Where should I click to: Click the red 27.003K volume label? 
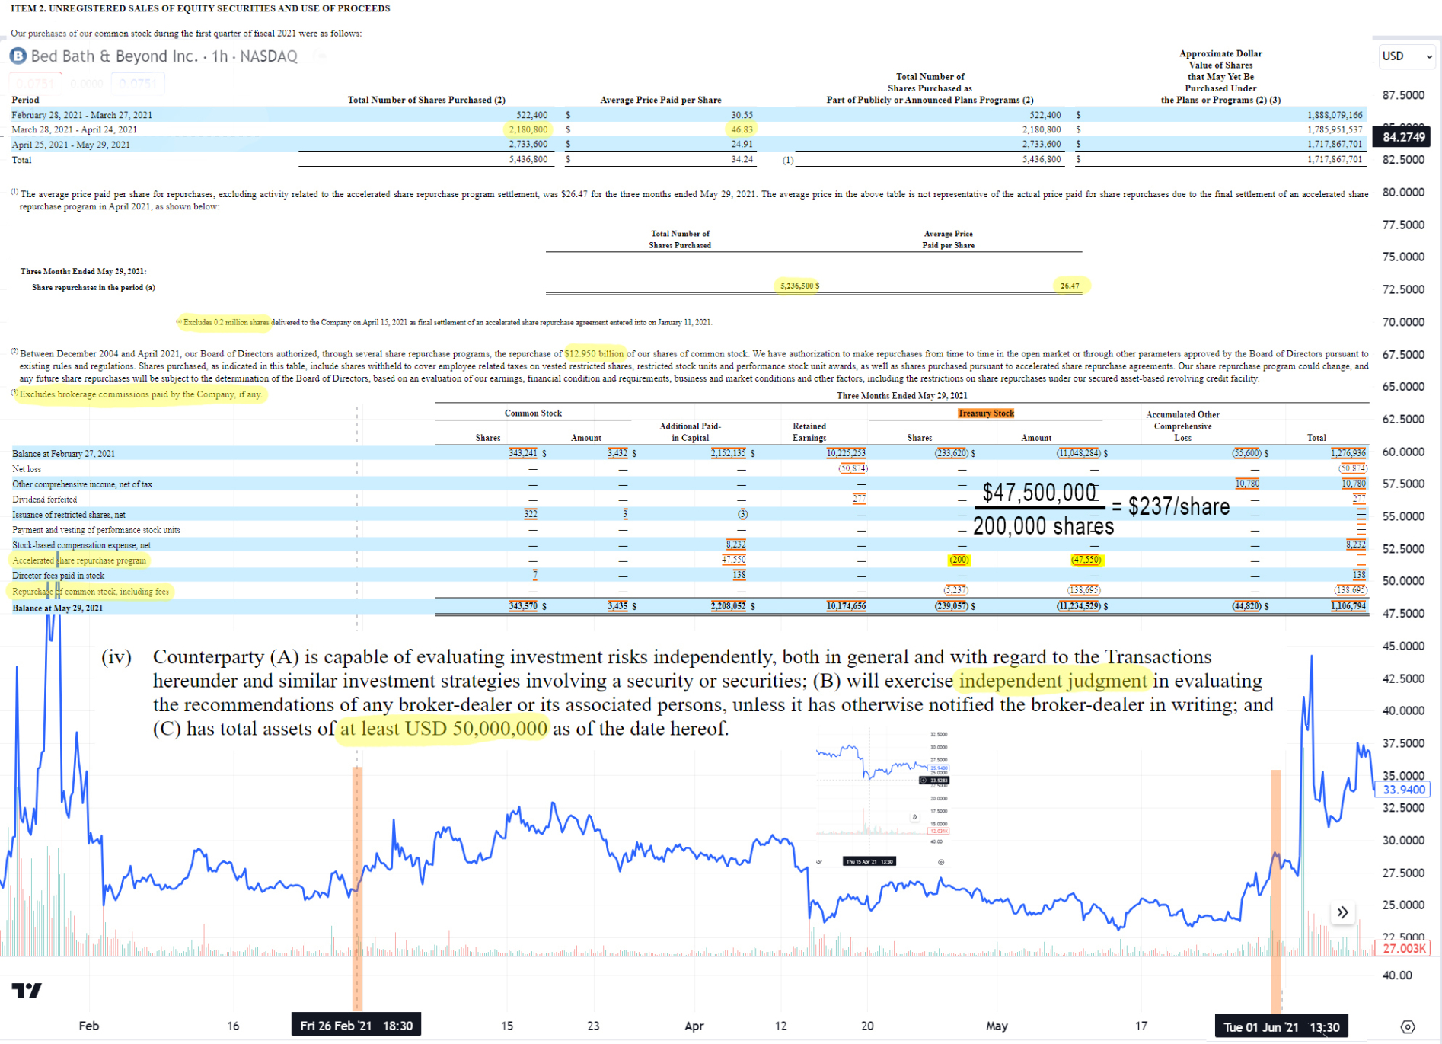(x=1403, y=948)
